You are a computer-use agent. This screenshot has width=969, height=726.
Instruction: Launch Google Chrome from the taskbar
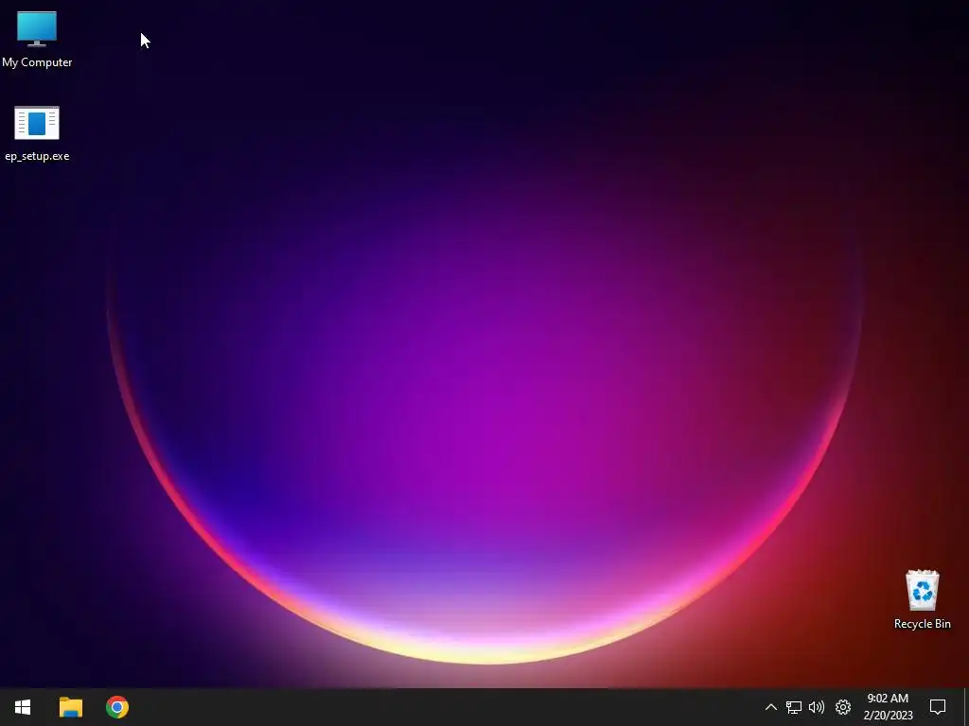pos(116,707)
